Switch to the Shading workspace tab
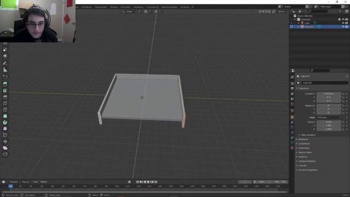The width and height of the screenshot is (350, 197). [114, 7]
